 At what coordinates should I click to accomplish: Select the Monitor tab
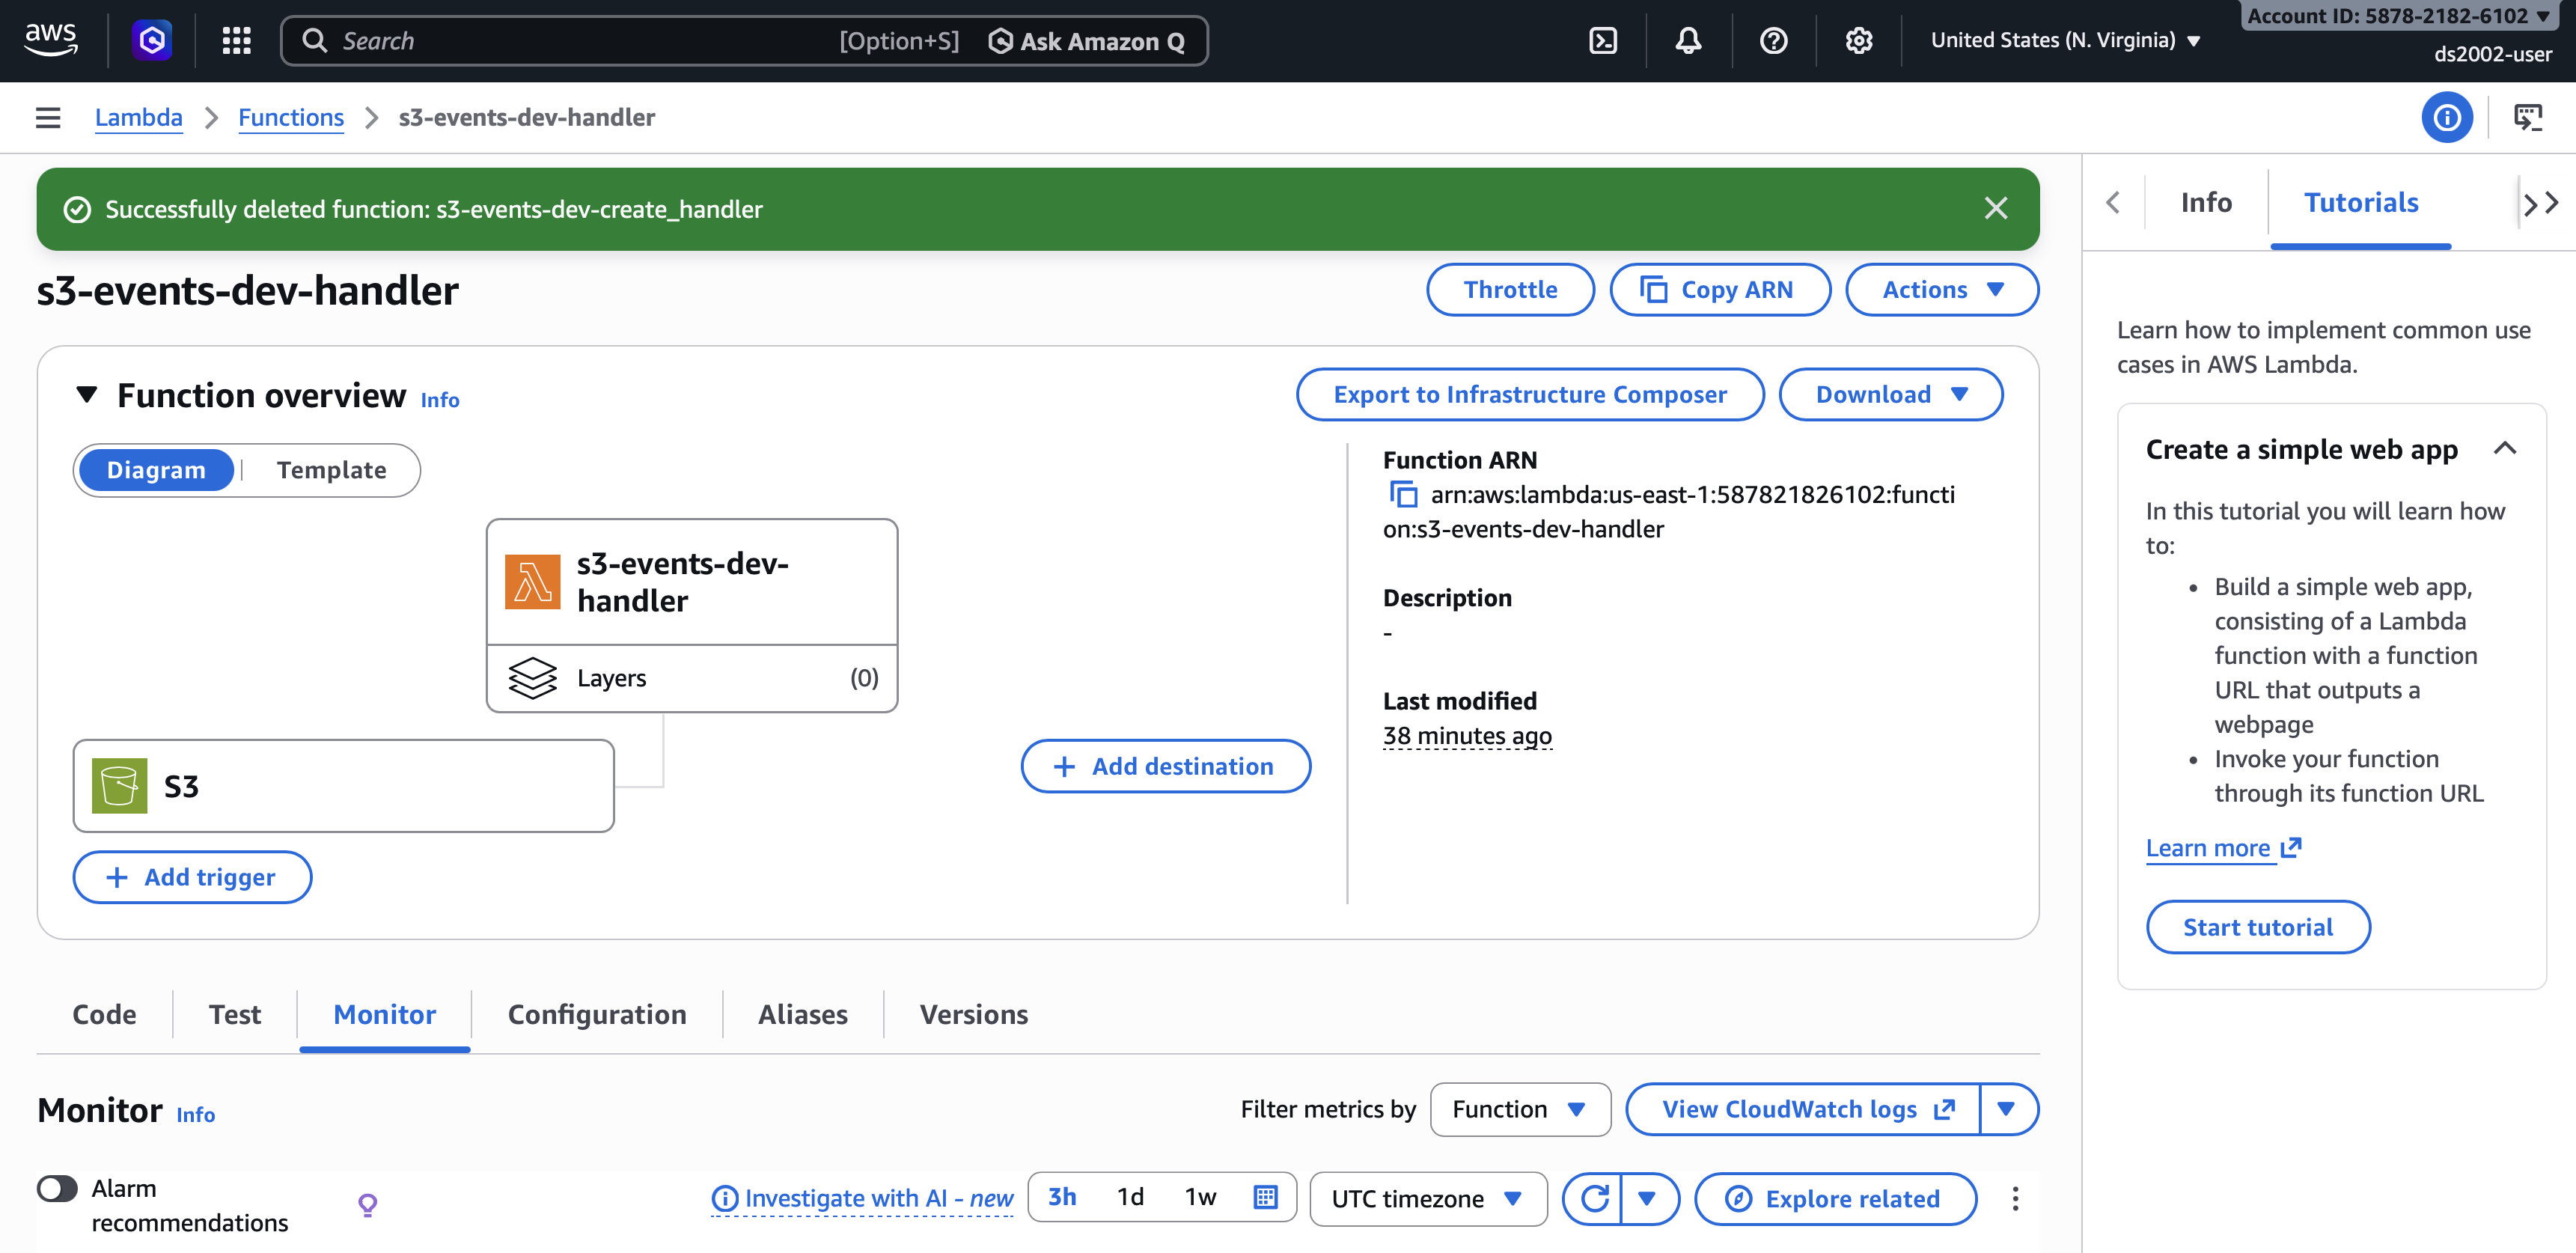click(x=384, y=1014)
